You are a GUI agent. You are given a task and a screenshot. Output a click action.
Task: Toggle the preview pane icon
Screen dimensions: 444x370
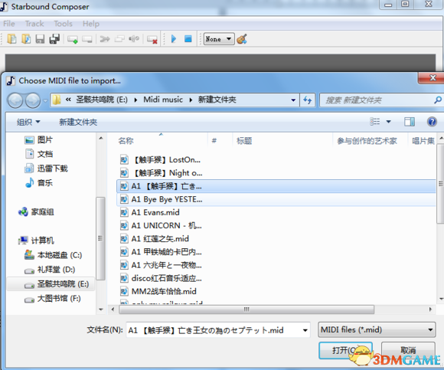[x=410, y=122]
